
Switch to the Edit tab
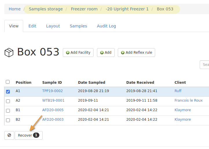[32, 26]
